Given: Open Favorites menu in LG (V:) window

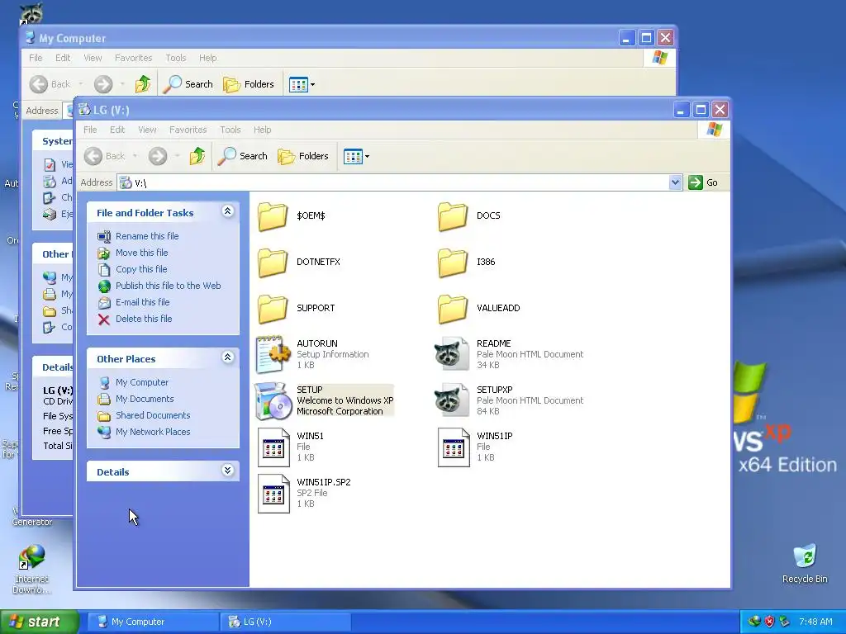Looking at the screenshot, I should 188,130.
